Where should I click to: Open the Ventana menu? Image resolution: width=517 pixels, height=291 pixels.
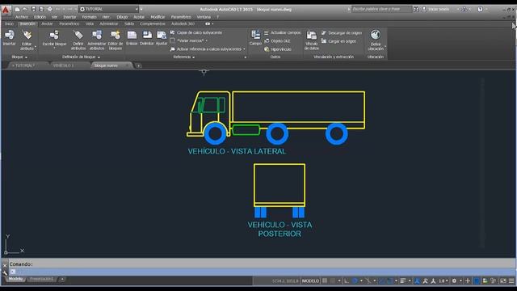[204, 17]
